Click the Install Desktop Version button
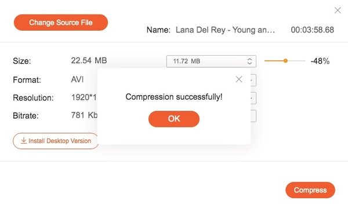Viewport: 348px width, 211px height. click(56, 141)
